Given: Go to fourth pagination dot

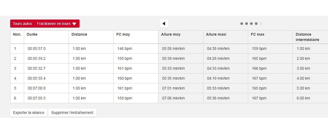Looking at the screenshot, I should point(256,24).
